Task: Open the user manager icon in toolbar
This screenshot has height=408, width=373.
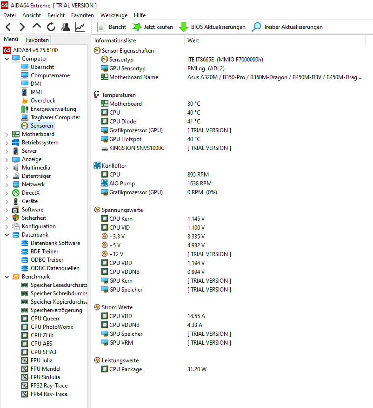Action: coord(66,27)
